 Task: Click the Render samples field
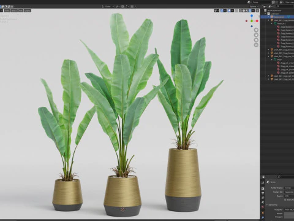[x=289, y=214]
